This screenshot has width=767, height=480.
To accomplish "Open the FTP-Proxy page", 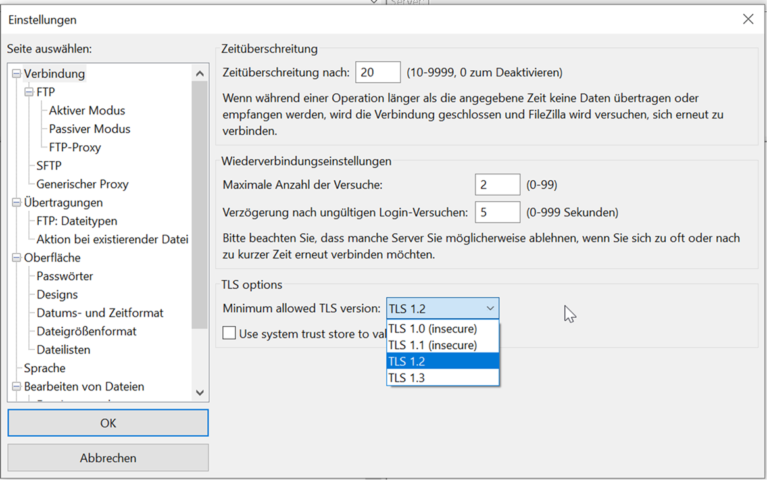I will 75,148.
